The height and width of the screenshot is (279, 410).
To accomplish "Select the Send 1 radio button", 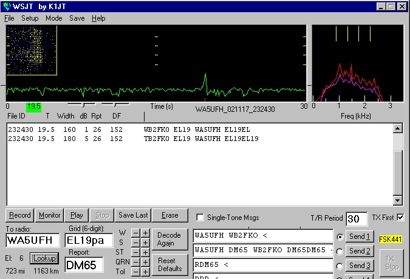I will pos(340,237).
